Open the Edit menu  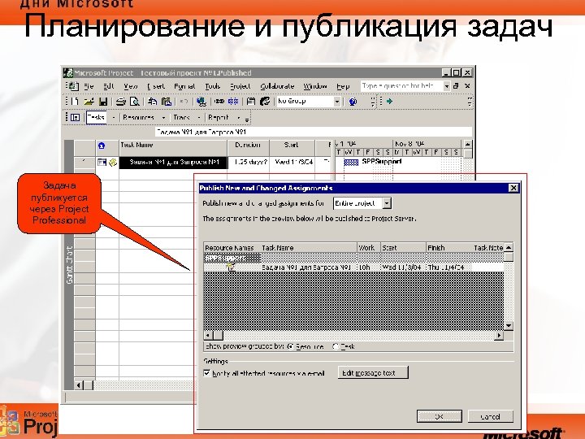pyautogui.click(x=108, y=86)
